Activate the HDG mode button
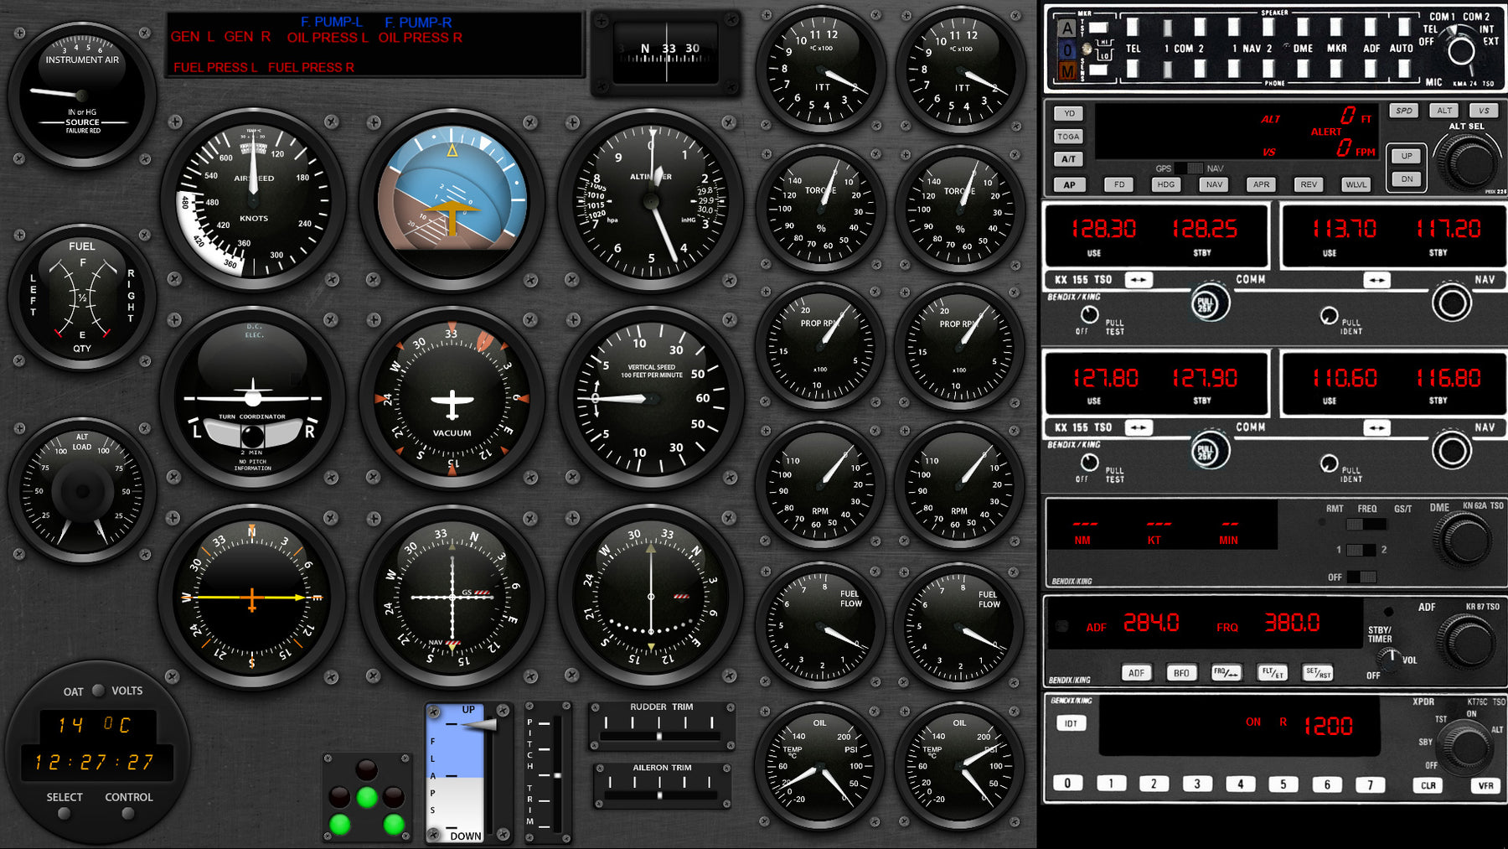This screenshot has width=1508, height=849. [x=1165, y=184]
